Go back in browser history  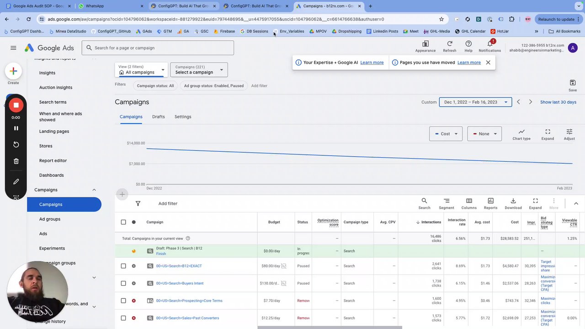(7, 19)
